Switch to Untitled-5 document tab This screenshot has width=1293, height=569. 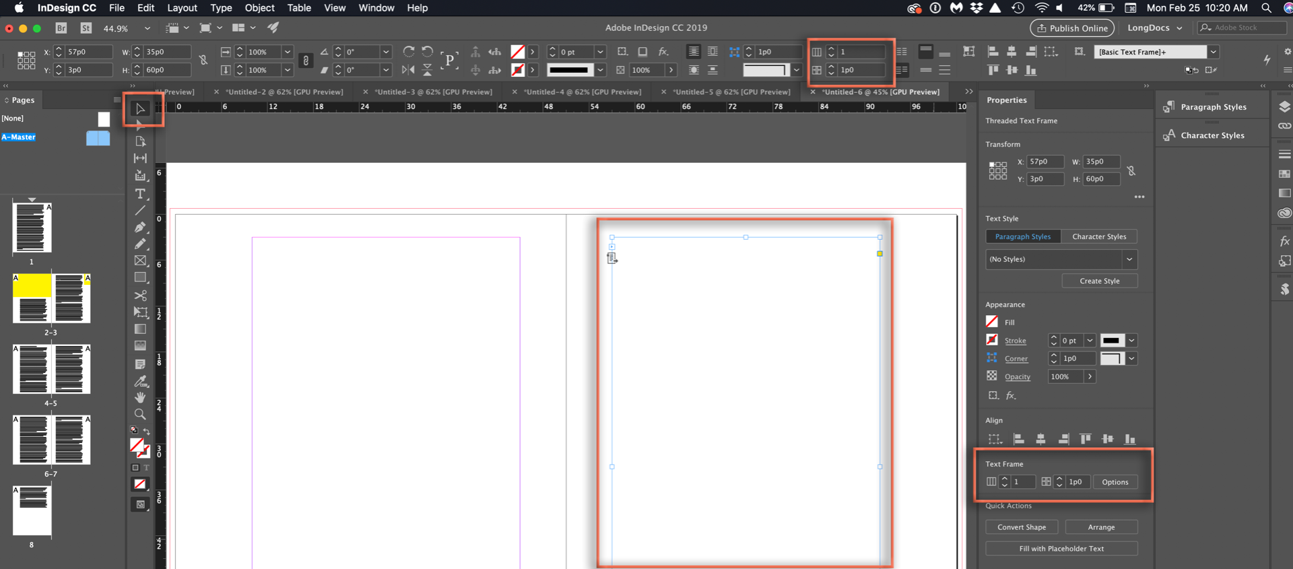pos(731,92)
